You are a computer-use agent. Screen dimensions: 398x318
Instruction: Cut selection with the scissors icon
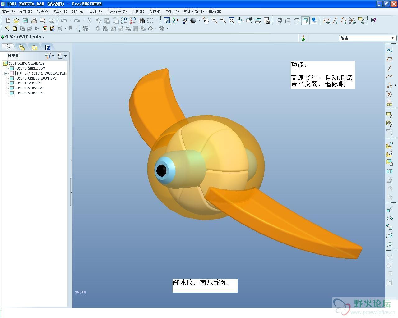pos(89,20)
